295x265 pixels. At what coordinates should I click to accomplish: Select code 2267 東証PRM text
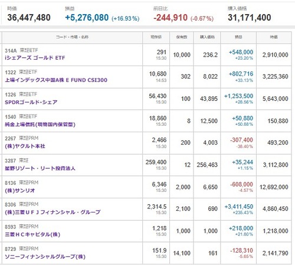point(21,138)
